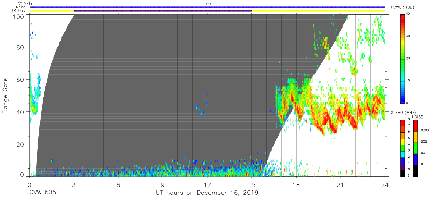Click the yellow TX Freq segment before hour 3

click(x=52, y=11)
